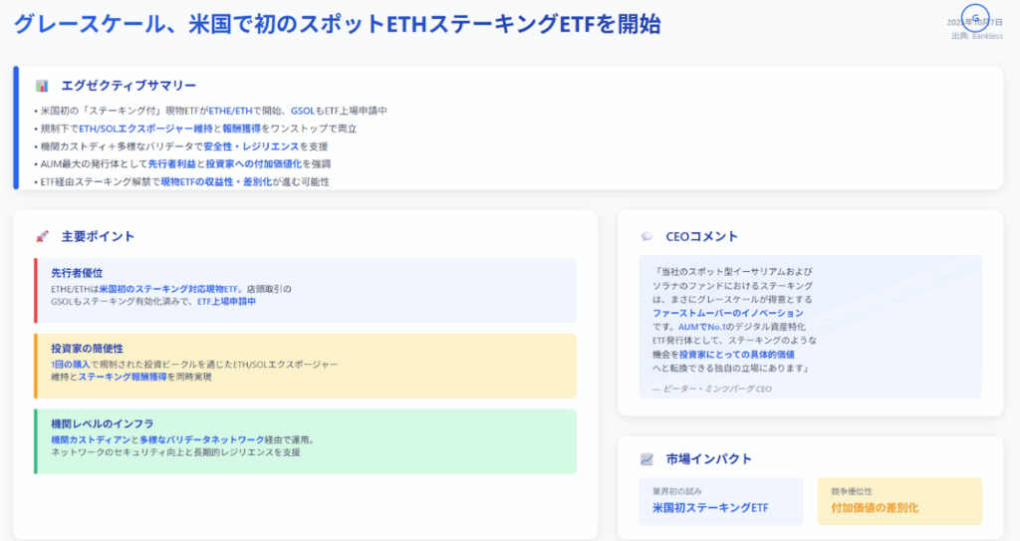1020x541 pixels.
Task: Click the 付加価値の差別化 tile
Action: click(898, 501)
